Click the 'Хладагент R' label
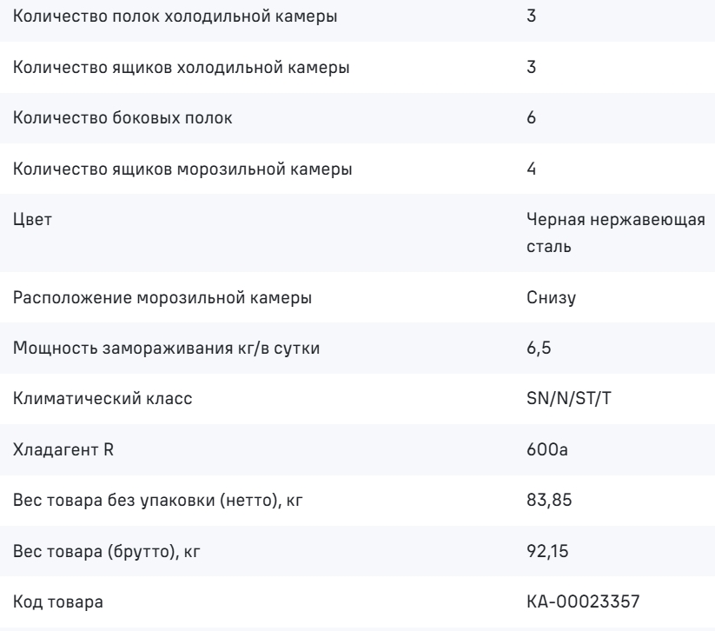Screen dimensions: 715x631 pos(63,450)
